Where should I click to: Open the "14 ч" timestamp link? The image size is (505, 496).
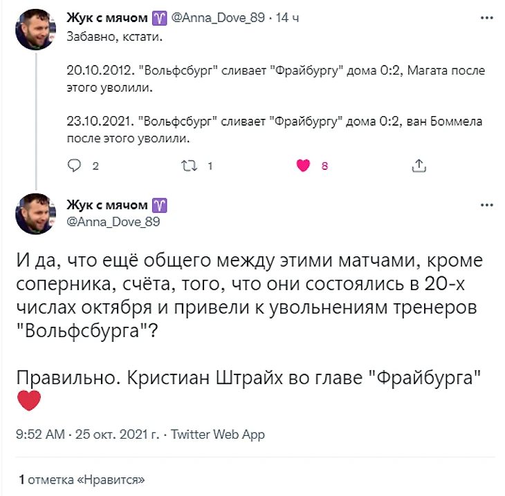(287, 19)
